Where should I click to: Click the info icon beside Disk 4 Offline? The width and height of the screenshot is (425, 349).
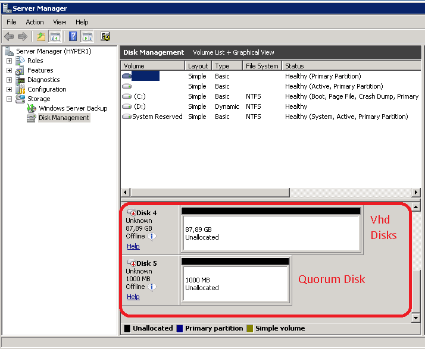pos(152,236)
